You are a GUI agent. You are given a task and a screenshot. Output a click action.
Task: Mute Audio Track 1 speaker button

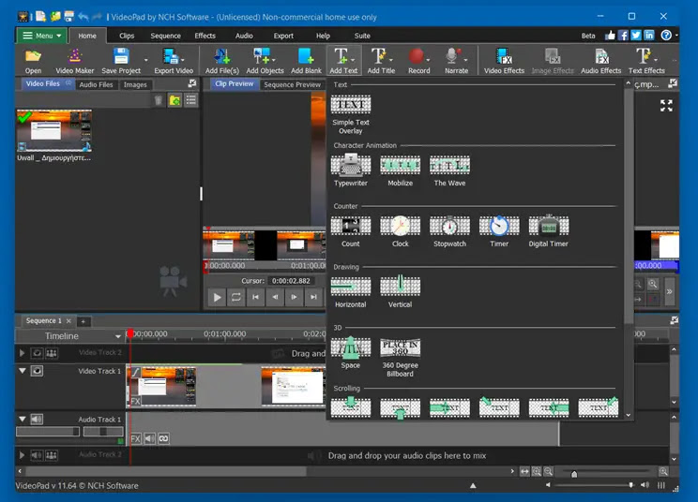[37, 419]
